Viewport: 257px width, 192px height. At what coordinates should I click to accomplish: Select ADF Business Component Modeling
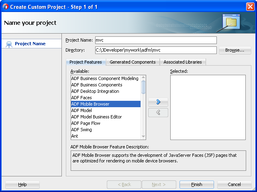(x=106, y=78)
